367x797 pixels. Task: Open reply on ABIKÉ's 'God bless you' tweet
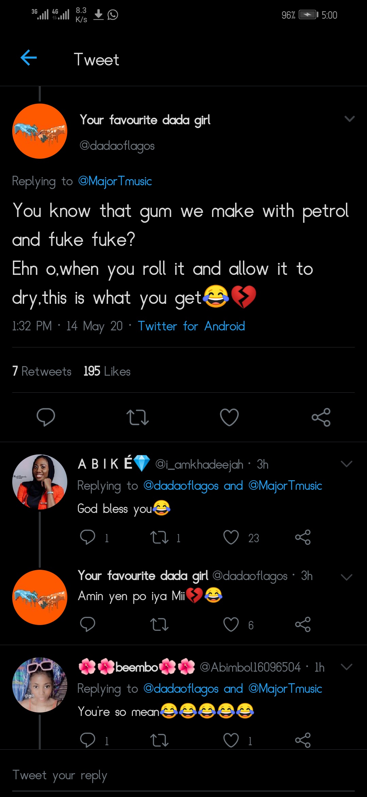tap(88, 537)
